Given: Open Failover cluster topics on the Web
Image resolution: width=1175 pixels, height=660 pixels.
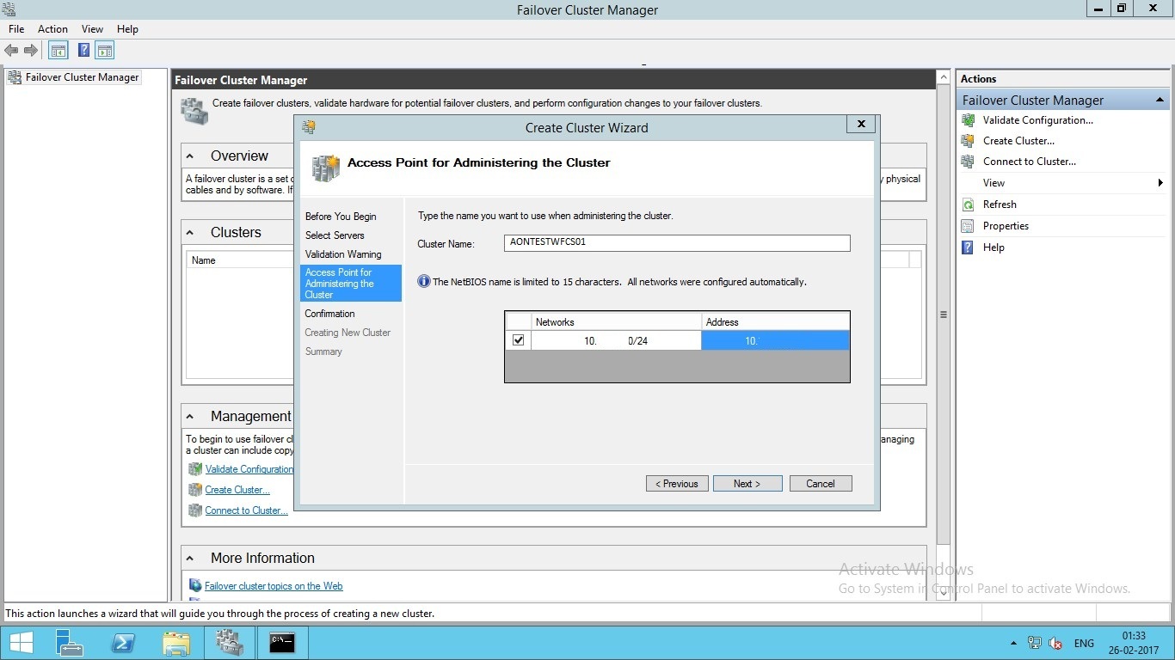Looking at the screenshot, I should 274,586.
